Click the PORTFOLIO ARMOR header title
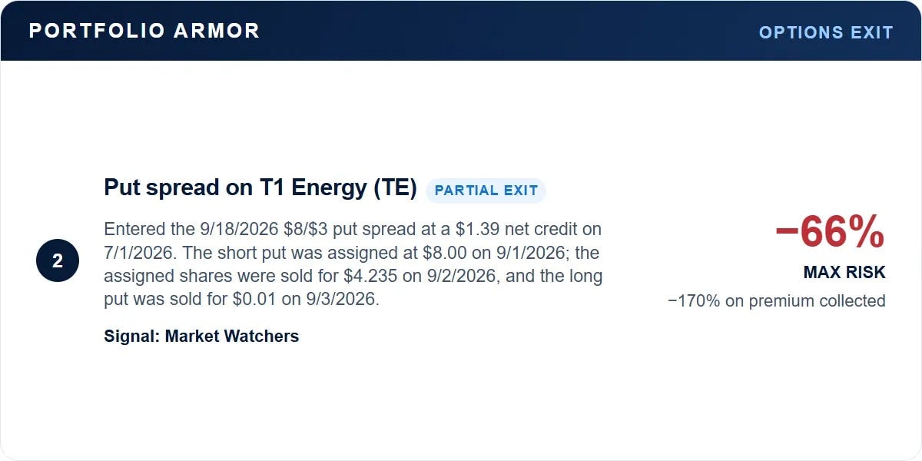The height and width of the screenshot is (461, 922). click(x=144, y=31)
